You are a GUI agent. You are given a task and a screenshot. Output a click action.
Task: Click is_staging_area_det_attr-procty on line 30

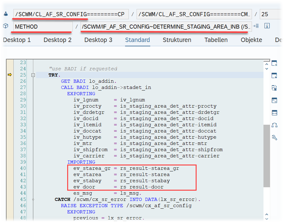(x=168, y=106)
